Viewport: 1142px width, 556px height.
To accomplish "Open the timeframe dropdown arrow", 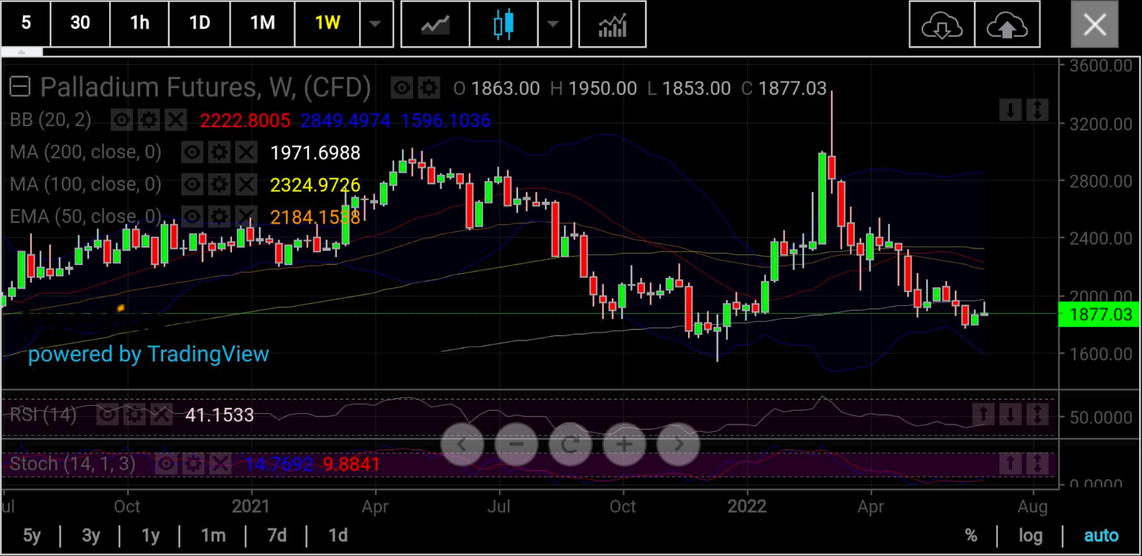I will click(x=375, y=24).
